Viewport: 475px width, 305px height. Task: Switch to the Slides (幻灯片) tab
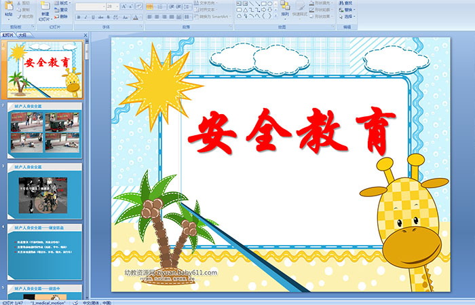point(7,35)
